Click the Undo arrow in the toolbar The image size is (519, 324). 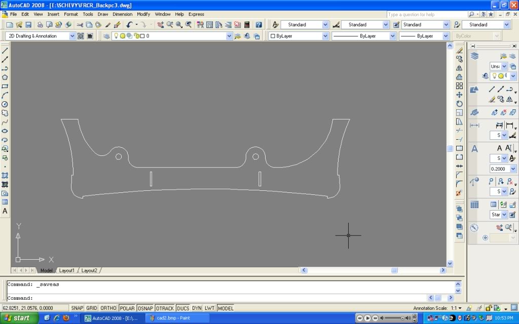[129, 24]
